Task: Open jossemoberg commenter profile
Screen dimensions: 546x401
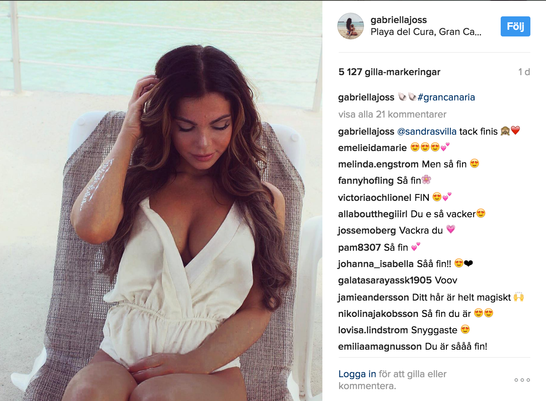Action: (367, 230)
